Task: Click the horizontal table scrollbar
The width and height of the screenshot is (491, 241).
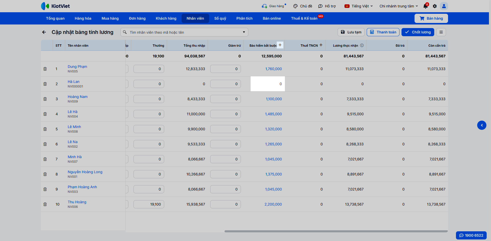Action: click(336, 231)
